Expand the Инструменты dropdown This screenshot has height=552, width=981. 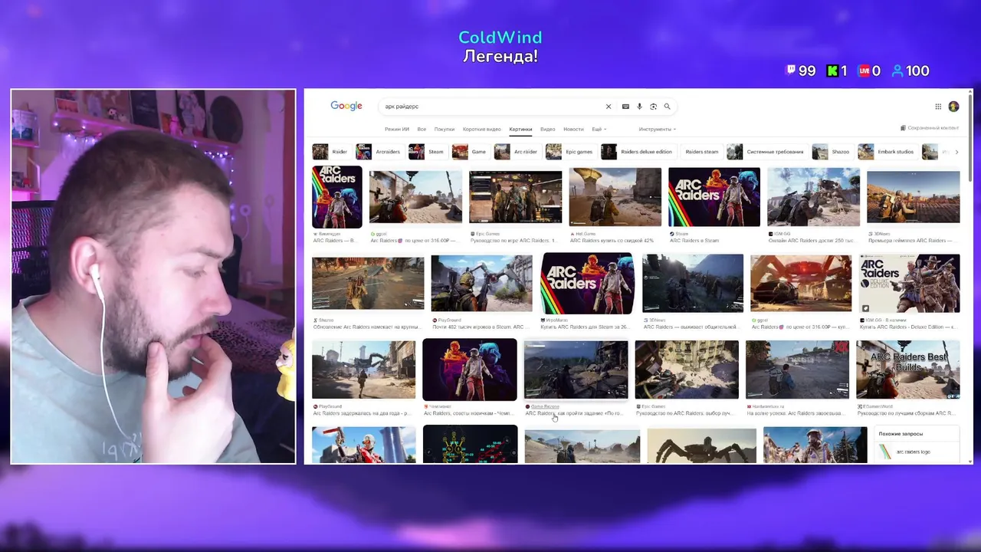[x=657, y=129]
